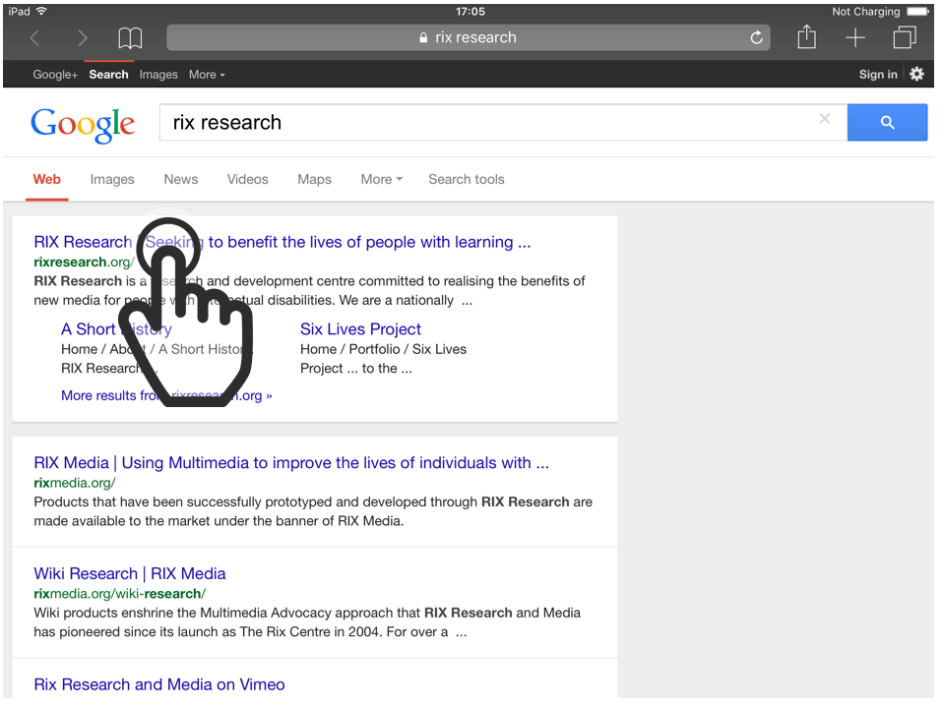This screenshot has width=942, height=706.
Task: Open Six Lives Project sitelink
Action: point(360,329)
